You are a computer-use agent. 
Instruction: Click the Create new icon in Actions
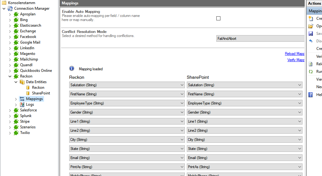pyautogui.click(x=311, y=19)
